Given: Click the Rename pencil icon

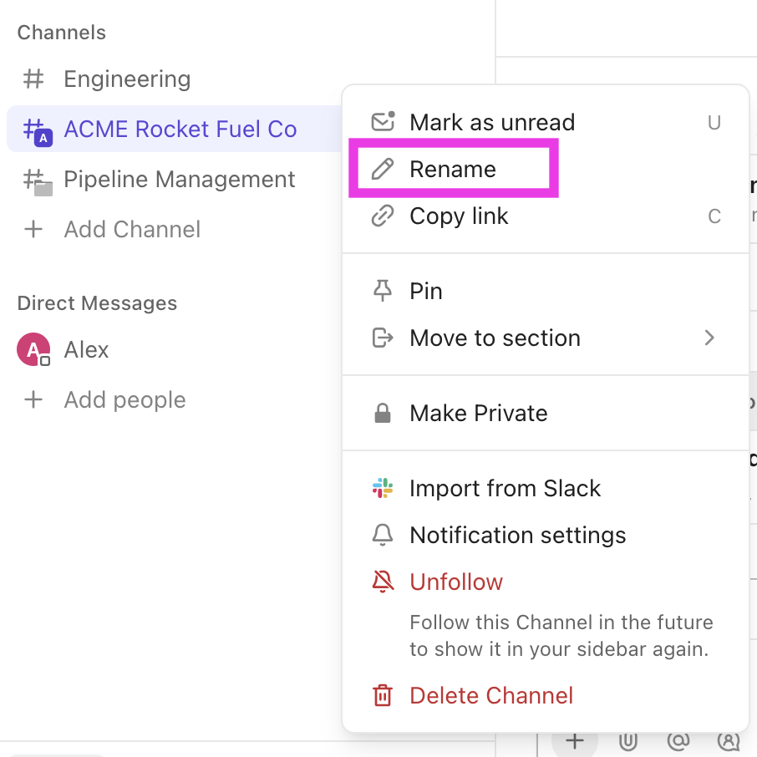Looking at the screenshot, I should point(383,170).
